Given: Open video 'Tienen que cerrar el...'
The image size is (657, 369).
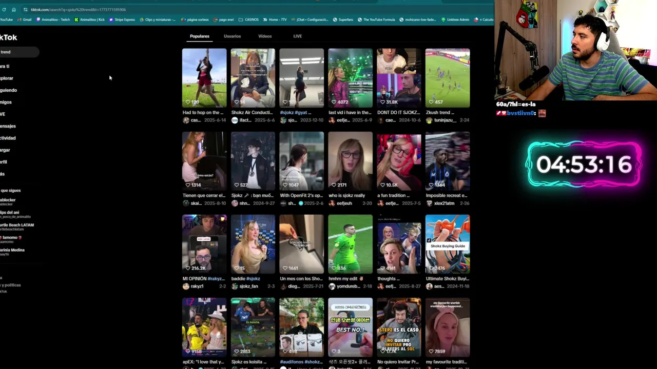Looking at the screenshot, I should pos(204,161).
